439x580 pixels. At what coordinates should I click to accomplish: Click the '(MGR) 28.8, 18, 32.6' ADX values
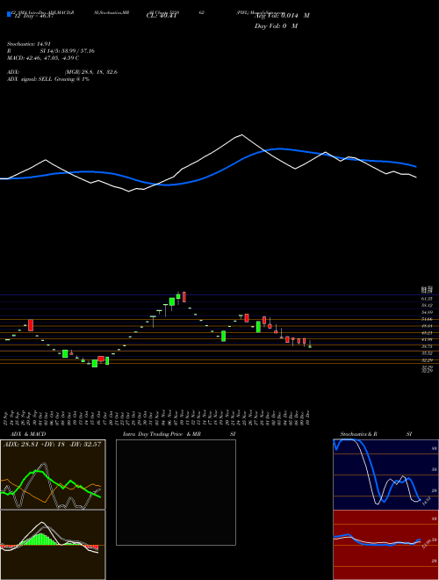pyautogui.click(x=91, y=72)
